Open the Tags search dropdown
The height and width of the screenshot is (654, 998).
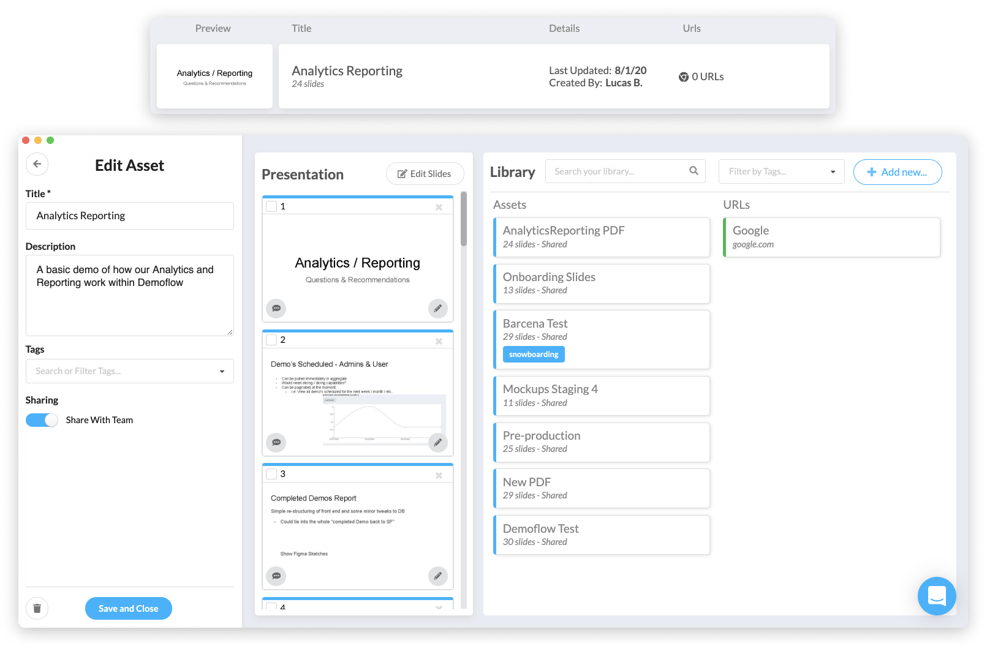tap(130, 371)
